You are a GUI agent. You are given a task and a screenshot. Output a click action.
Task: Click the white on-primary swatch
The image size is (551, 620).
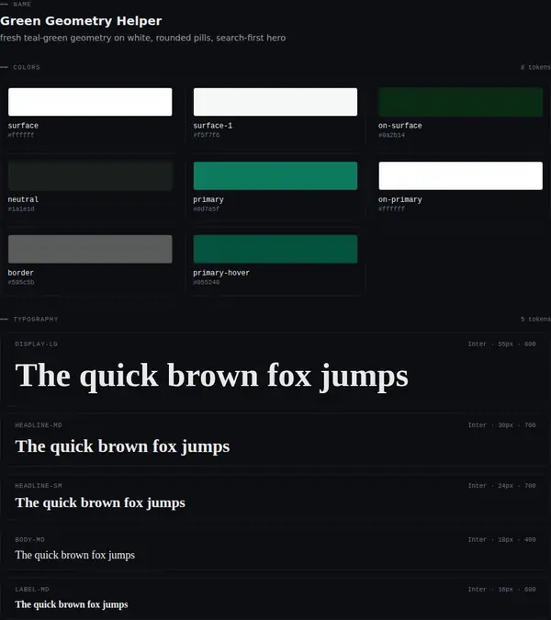point(460,175)
